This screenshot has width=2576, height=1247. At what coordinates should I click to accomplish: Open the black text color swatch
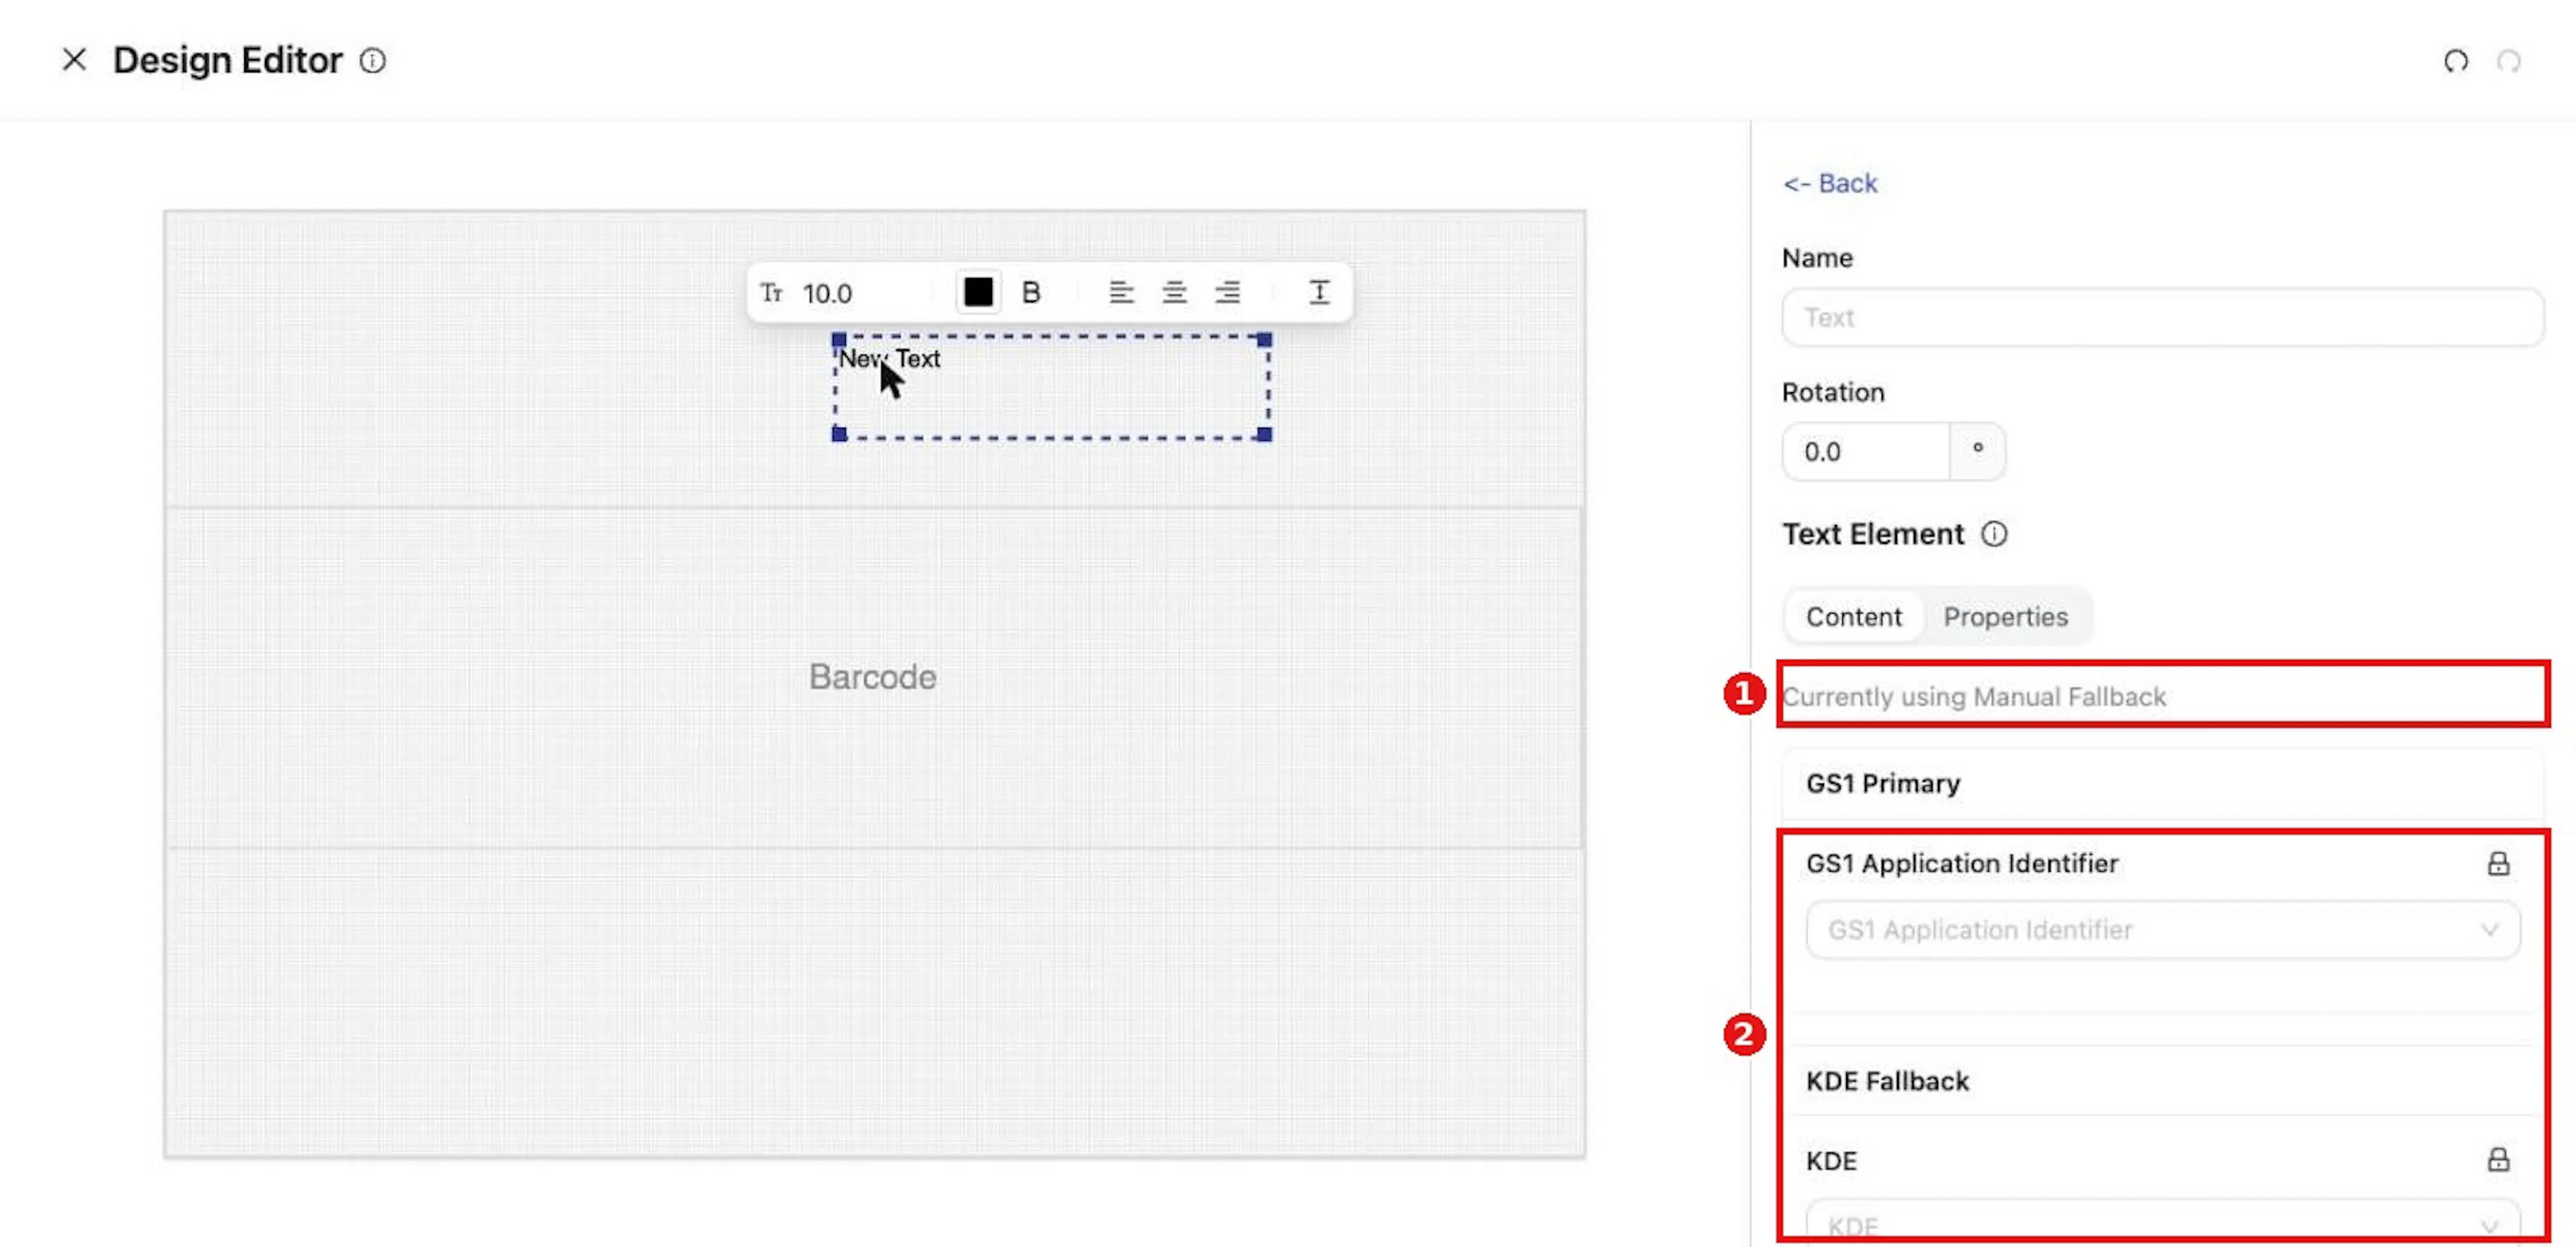click(978, 292)
